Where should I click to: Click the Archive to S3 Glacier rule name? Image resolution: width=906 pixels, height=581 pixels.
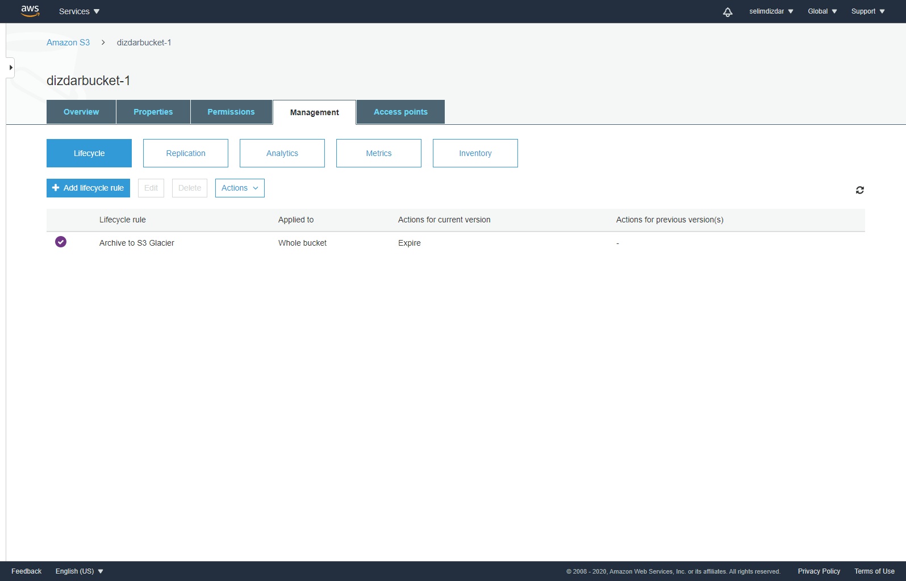(137, 243)
